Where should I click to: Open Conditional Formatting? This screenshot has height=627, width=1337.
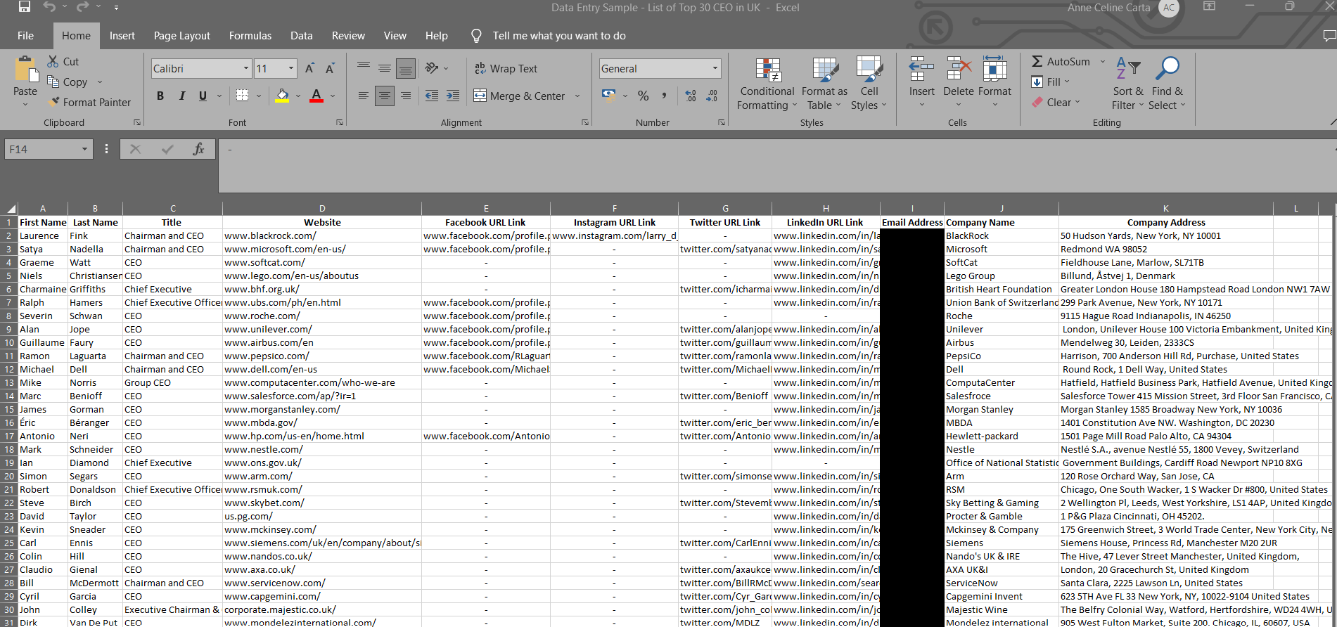767,84
